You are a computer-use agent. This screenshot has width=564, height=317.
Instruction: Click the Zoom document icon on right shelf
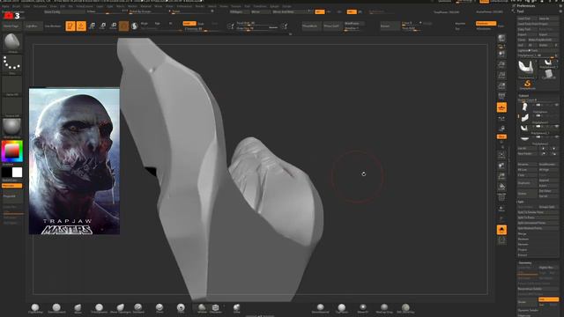point(501,64)
